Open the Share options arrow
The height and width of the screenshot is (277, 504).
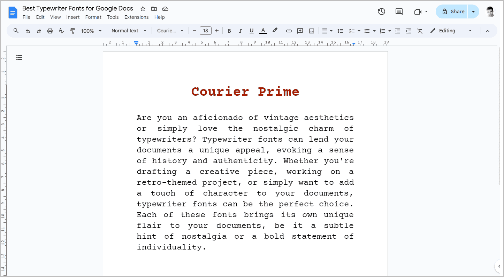[x=473, y=11]
